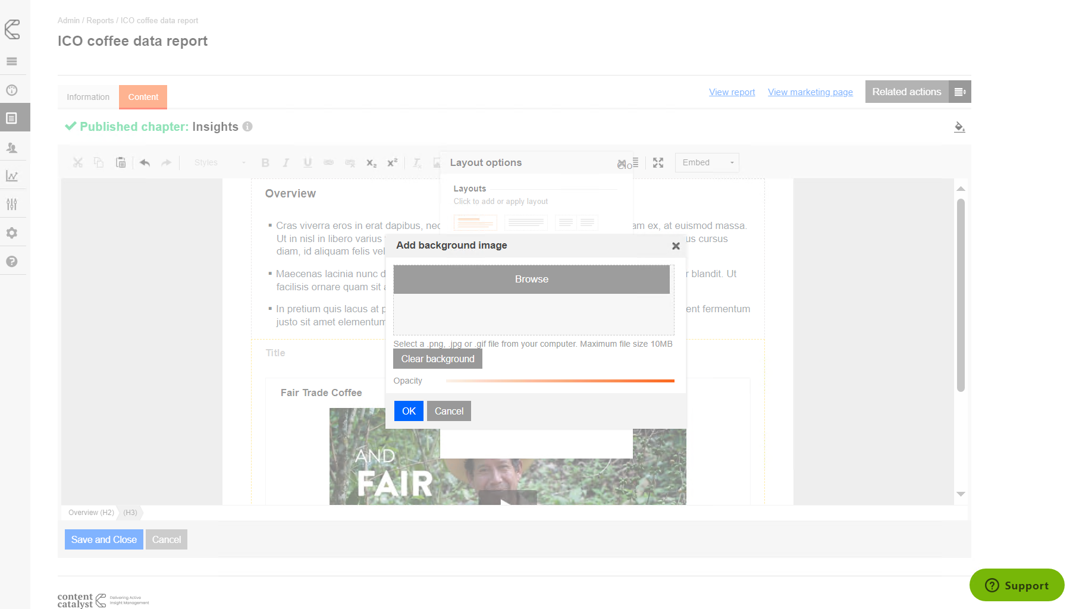This screenshot has height=609, width=1076.
Task: Click the maximize editor toolbar icon
Action: point(658,163)
